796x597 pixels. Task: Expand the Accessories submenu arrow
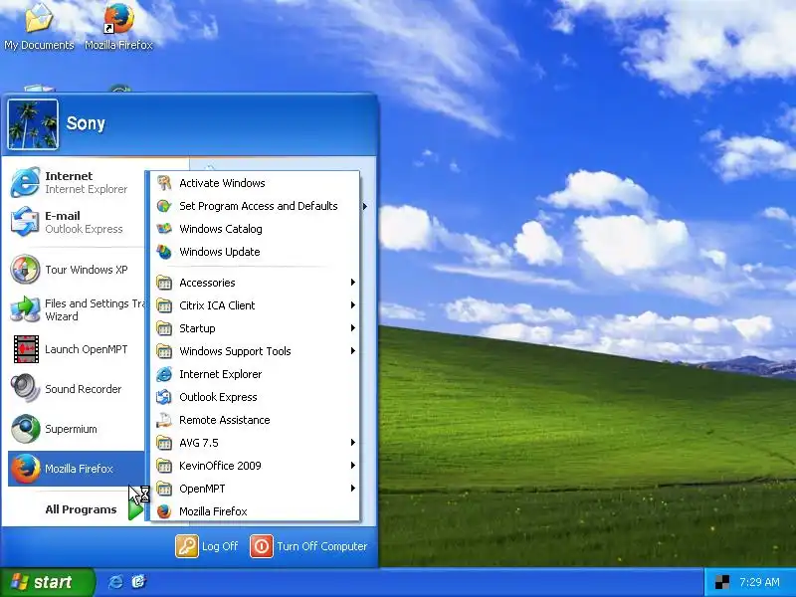pyautogui.click(x=353, y=283)
